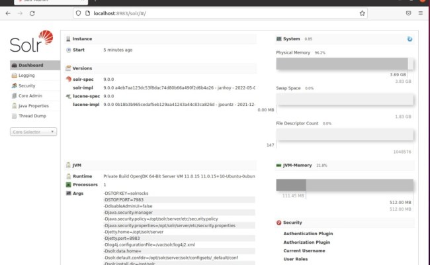Open the browser hamburger menu
The height and width of the screenshot is (265, 430).
click(420, 13)
